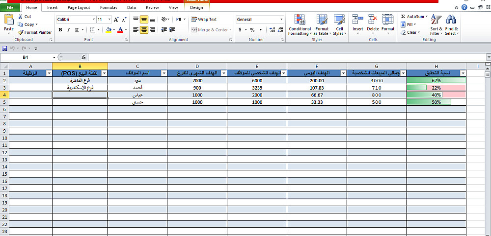Click the Comma Style icon
Screen dimensions: 491x236
[x=261, y=30]
